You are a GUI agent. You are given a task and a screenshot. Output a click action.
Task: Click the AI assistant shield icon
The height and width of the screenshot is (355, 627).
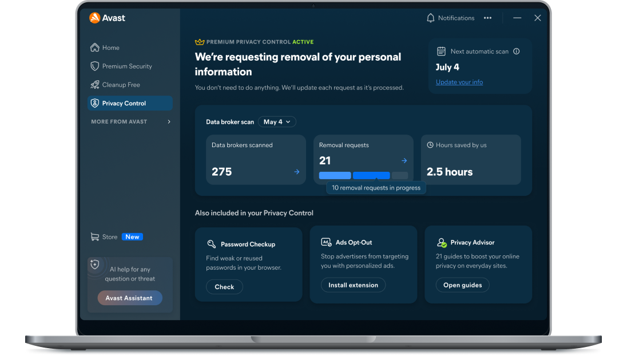click(x=95, y=264)
